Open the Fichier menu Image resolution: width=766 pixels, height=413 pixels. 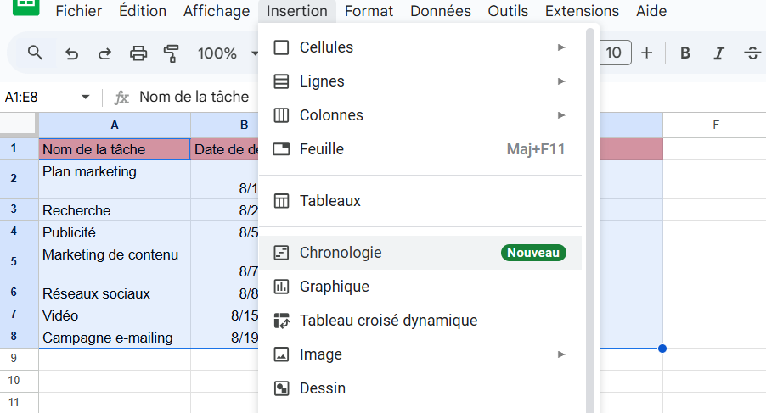click(79, 11)
